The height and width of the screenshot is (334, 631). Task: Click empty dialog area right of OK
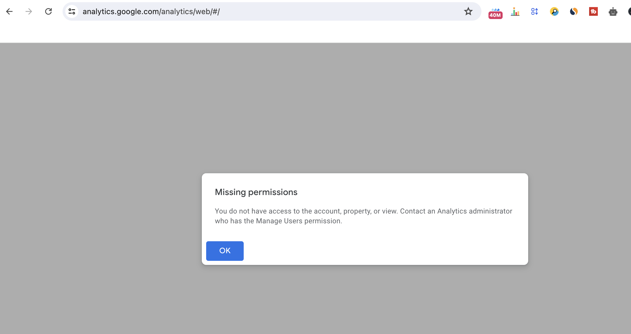point(381,251)
